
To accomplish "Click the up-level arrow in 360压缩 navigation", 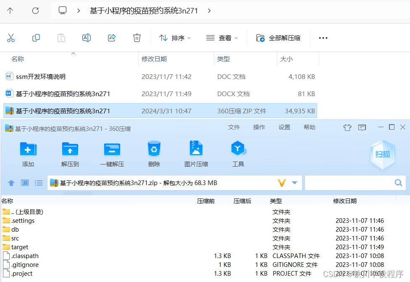I will [11, 183].
